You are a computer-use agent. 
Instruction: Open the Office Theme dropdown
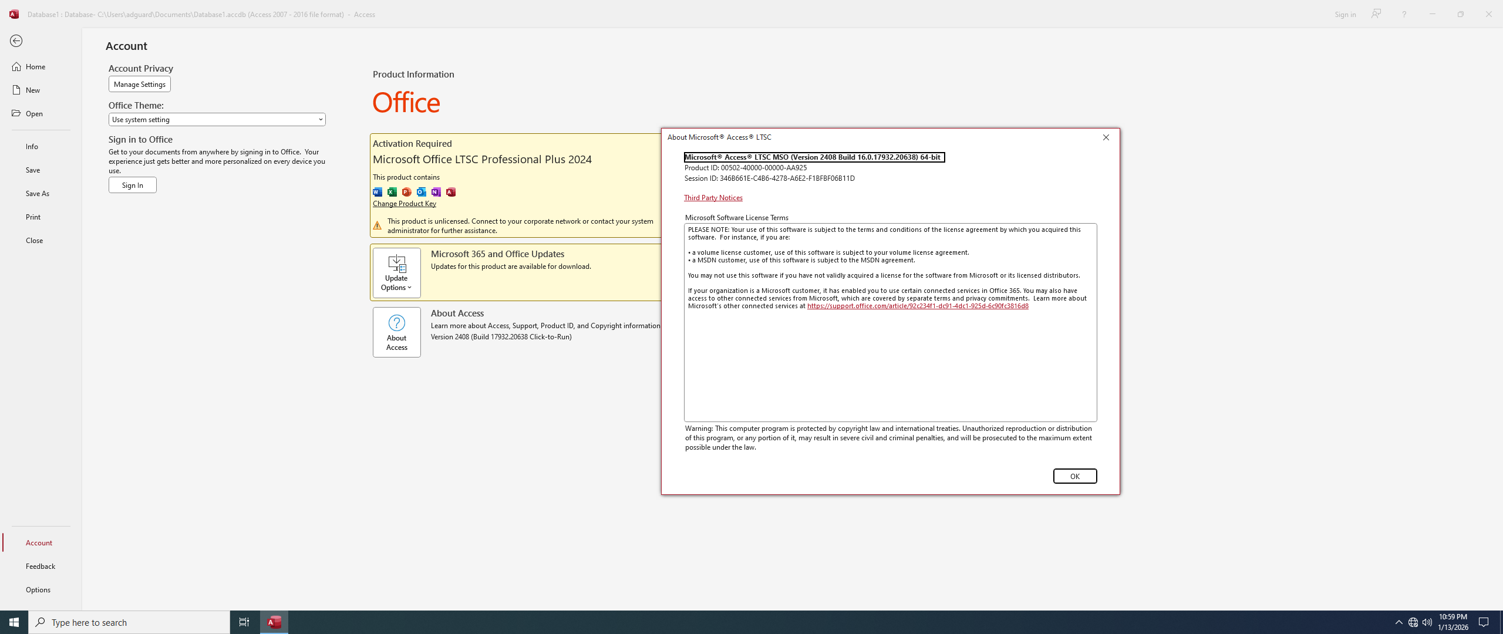click(x=217, y=119)
